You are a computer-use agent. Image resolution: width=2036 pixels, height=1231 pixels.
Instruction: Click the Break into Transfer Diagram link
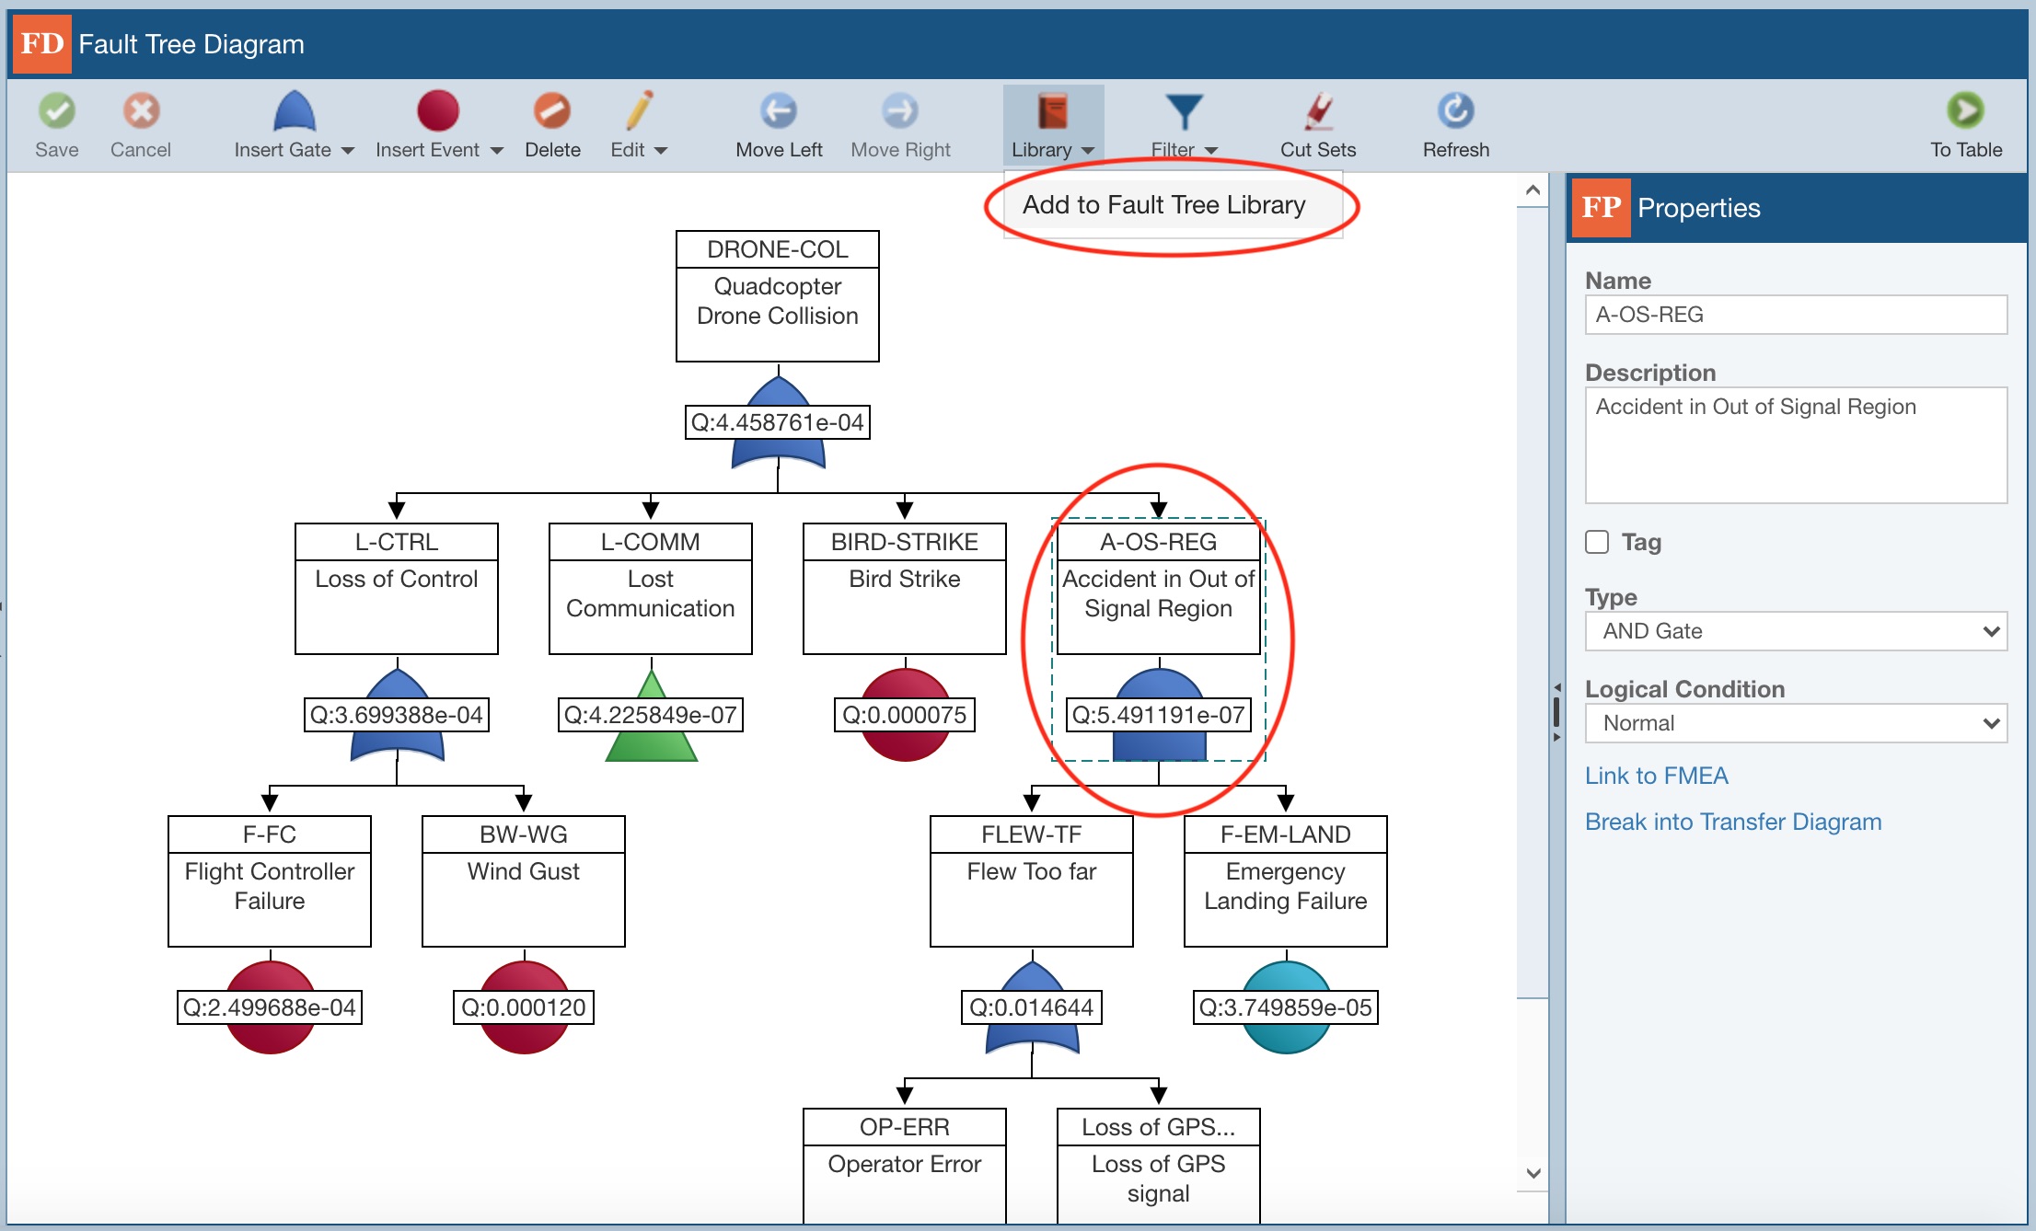click(1733, 822)
